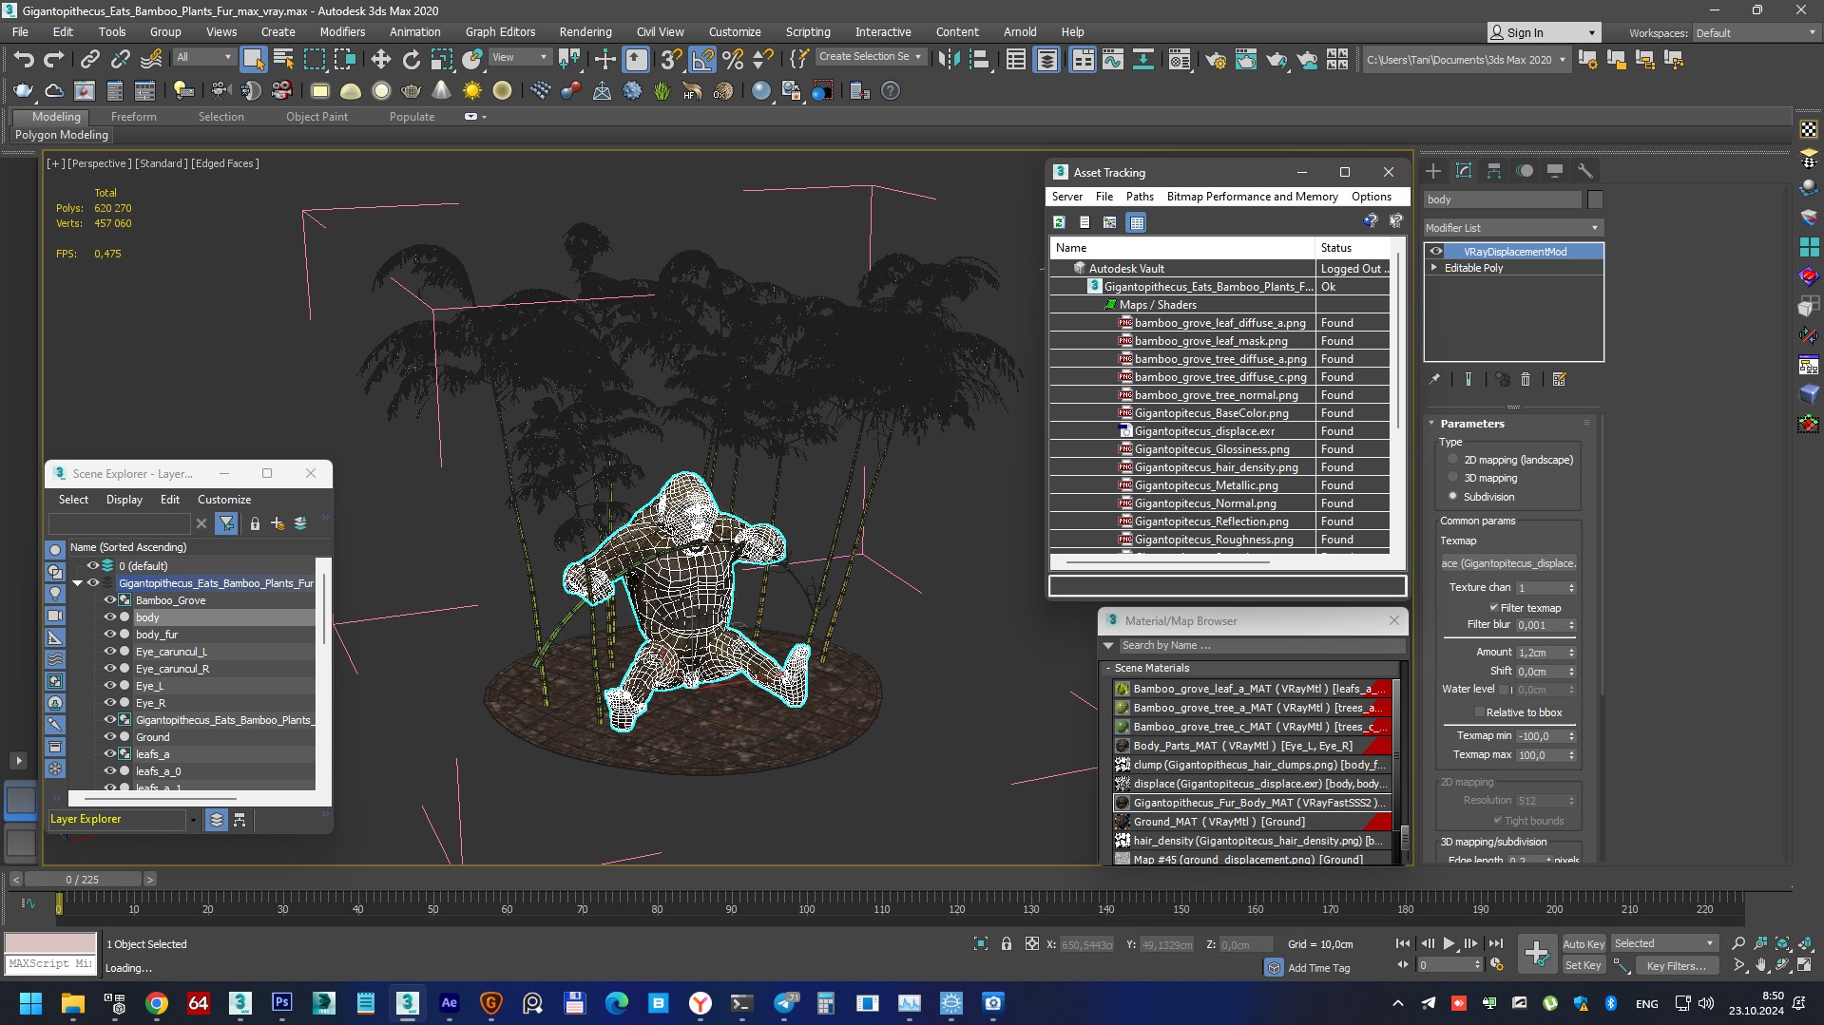The width and height of the screenshot is (1824, 1025).
Task: Click the Select by Name icon
Action: click(283, 60)
